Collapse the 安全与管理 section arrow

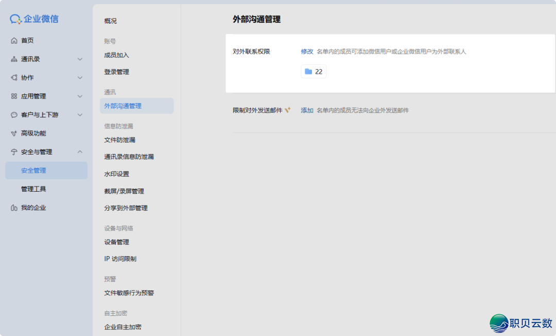coord(80,152)
